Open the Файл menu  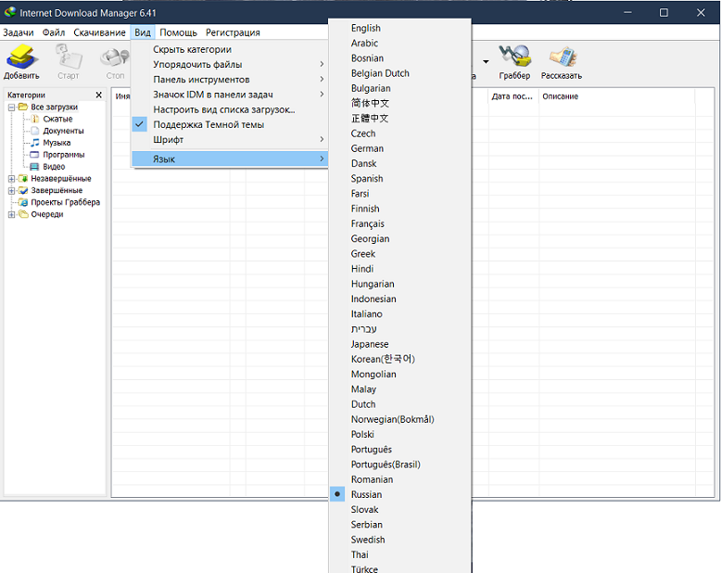[x=54, y=32]
